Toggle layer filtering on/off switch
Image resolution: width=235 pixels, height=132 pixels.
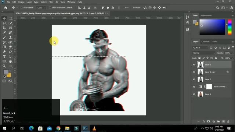pyautogui.click(x=233, y=47)
